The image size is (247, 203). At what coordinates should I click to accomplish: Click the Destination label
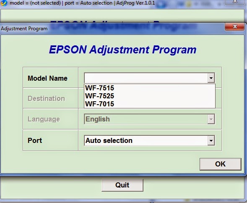[x=46, y=98]
